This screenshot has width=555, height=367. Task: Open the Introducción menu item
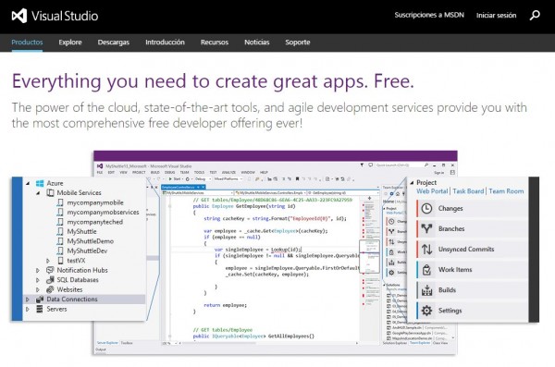pyautogui.click(x=165, y=43)
